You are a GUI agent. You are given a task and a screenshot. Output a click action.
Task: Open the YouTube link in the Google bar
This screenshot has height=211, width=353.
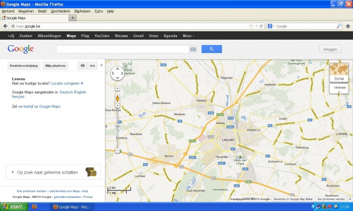pos(102,36)
